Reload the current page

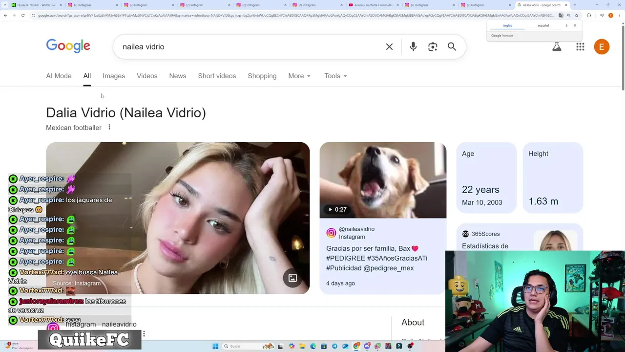[23, 15]
